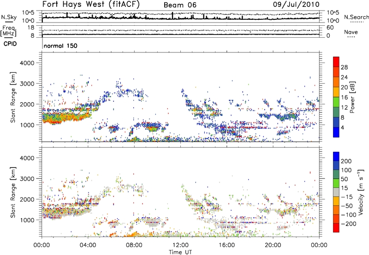
Task: Click the '18' frequency axis label
Action: tap(31, 28)
